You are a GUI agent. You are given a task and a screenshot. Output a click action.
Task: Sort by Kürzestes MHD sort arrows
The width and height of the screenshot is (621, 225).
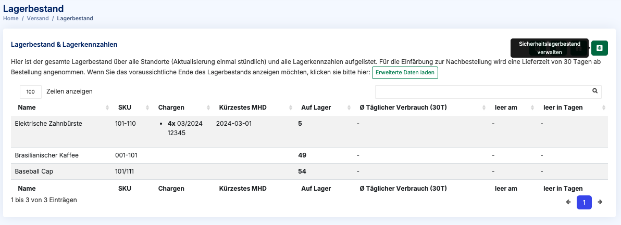(290, 108)
